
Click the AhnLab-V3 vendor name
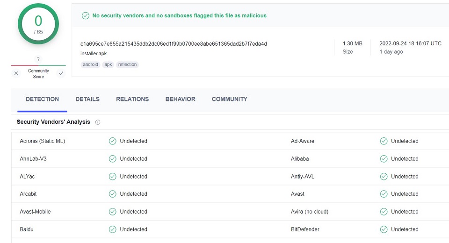[x=33, y=159]
